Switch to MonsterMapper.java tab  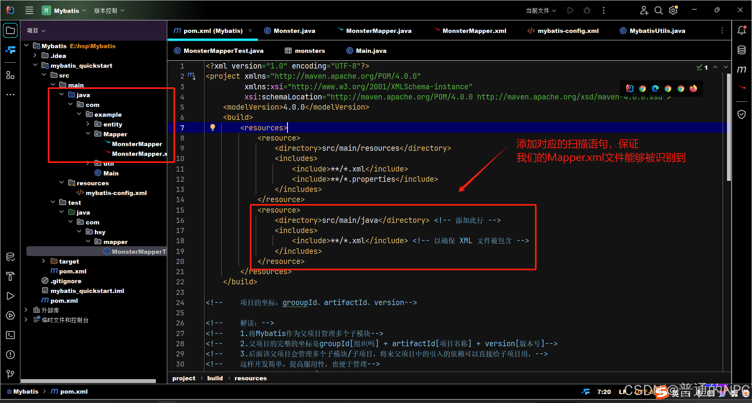(x=374, y=31)
